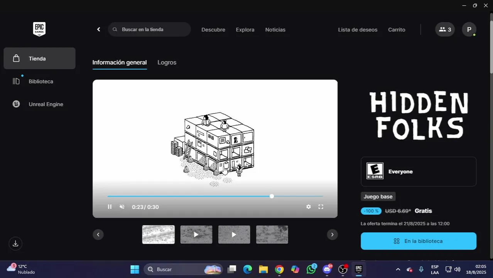Open the volume tray icon
Viewport: 493px width, 278px height.
pyautogui.click(x=457, y=270)
